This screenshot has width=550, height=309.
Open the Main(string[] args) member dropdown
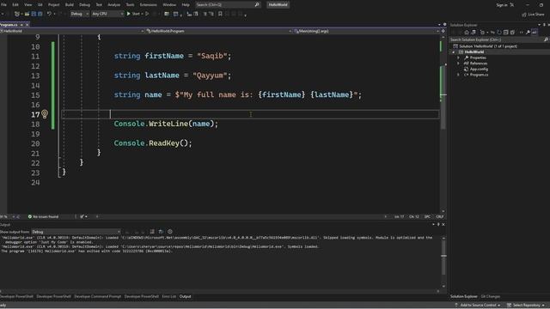pos(367,31)
